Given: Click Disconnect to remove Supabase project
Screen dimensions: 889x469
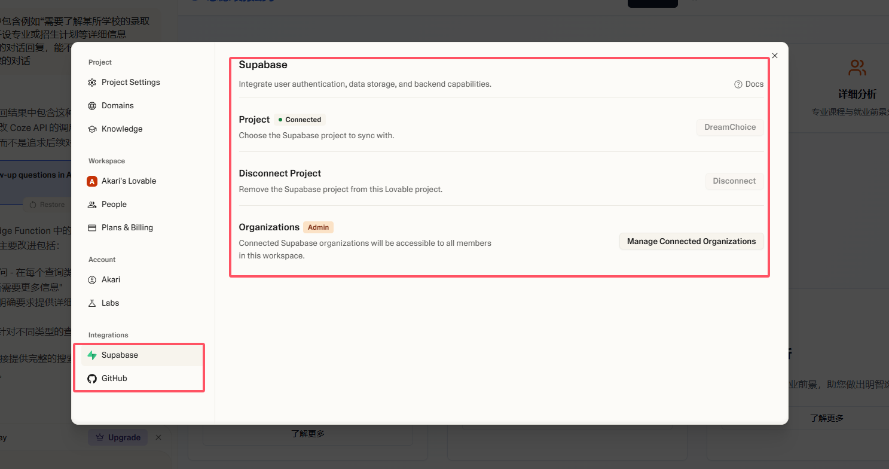Looking at the screenshot, I should pos(734,181).
